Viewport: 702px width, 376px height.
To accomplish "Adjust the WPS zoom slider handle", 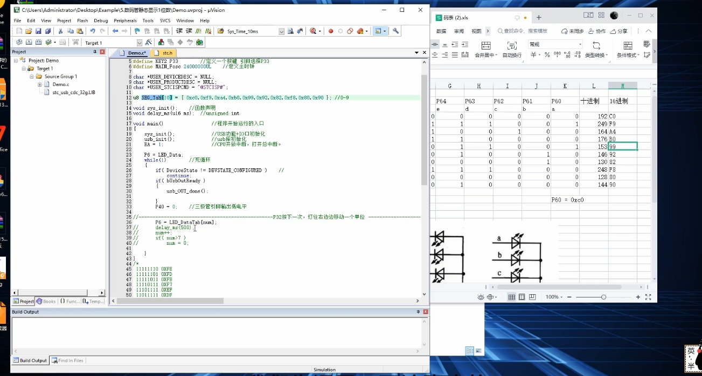I will click(x=603, y=297).
